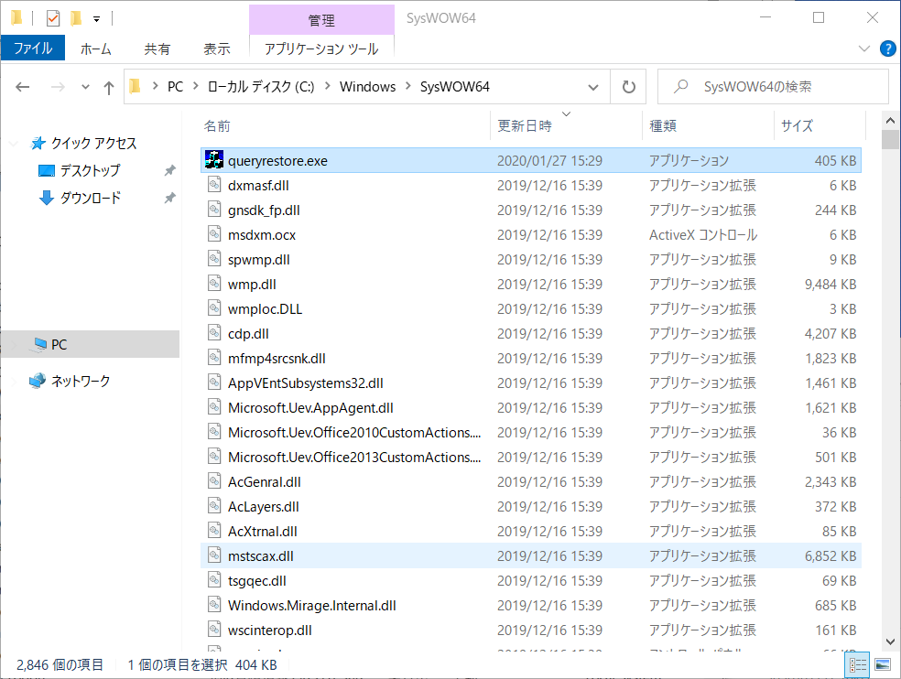
Task: Open the ファイル menu tab
Action: point(33,48)
